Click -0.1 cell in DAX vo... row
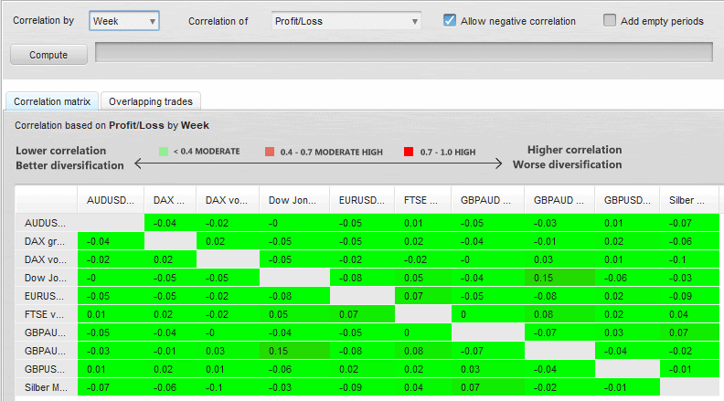724x401 pixels. pos(689,259)
